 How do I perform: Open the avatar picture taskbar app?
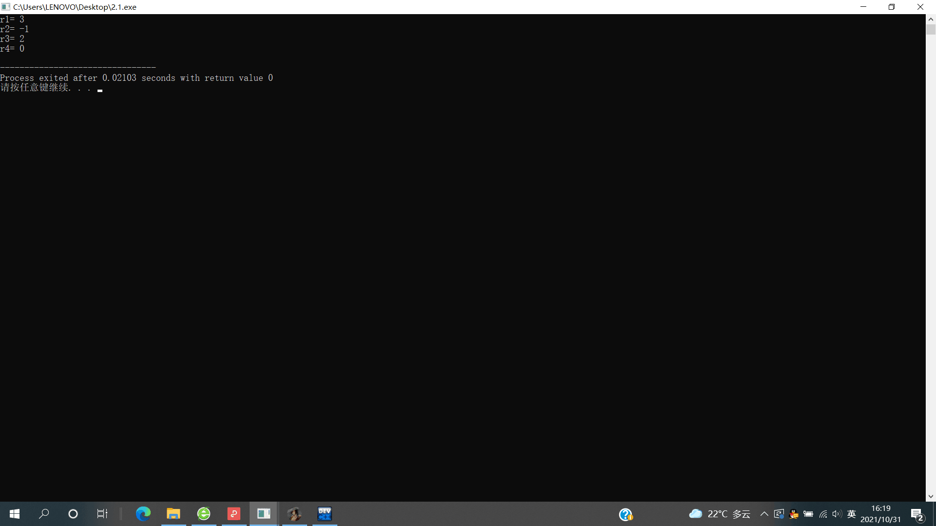(x=294, y=514)
